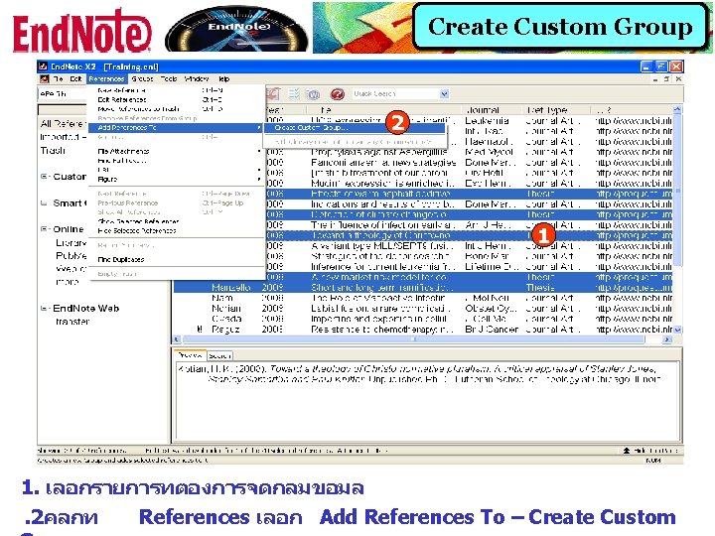Select Add References To menu entry
This screenshot has height=536, width=715.
pyautogui.click(x=176, y=128)
